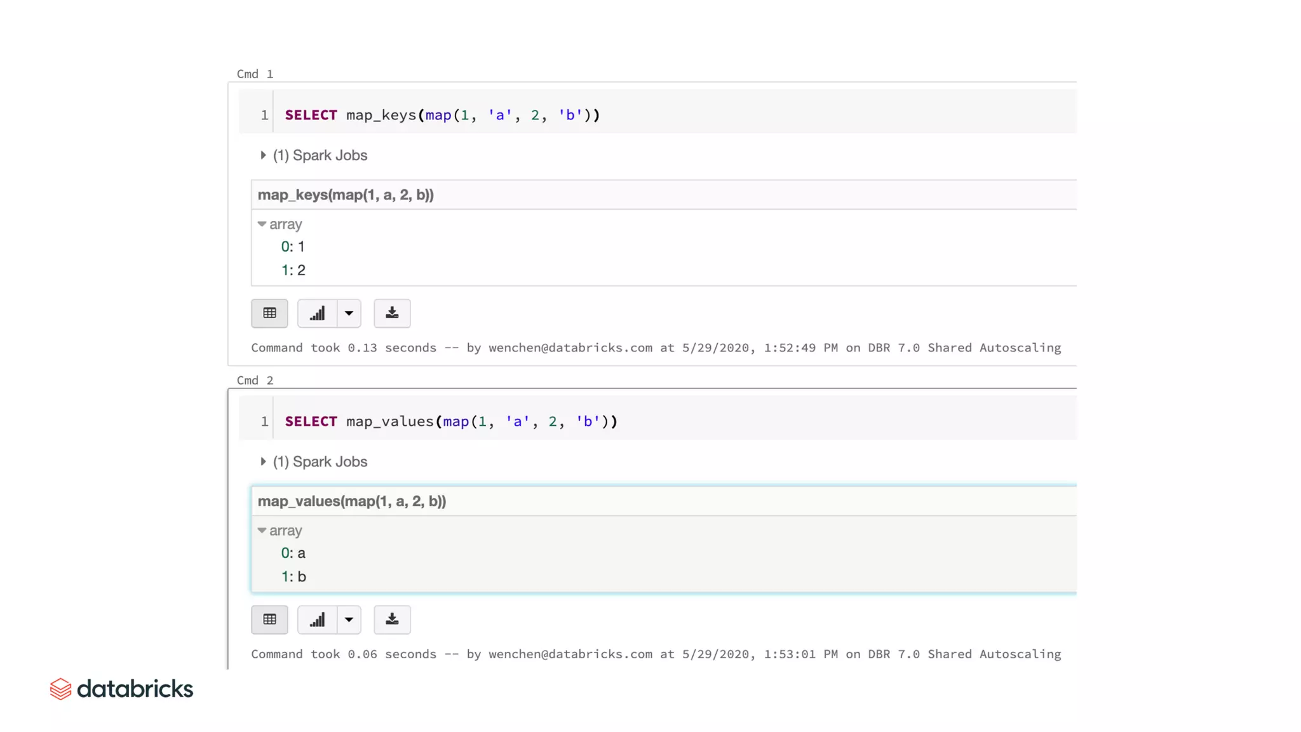Select the Cmd 1 cell label
This screenshot has height=732, width=1301.
(x=255, y=74)
